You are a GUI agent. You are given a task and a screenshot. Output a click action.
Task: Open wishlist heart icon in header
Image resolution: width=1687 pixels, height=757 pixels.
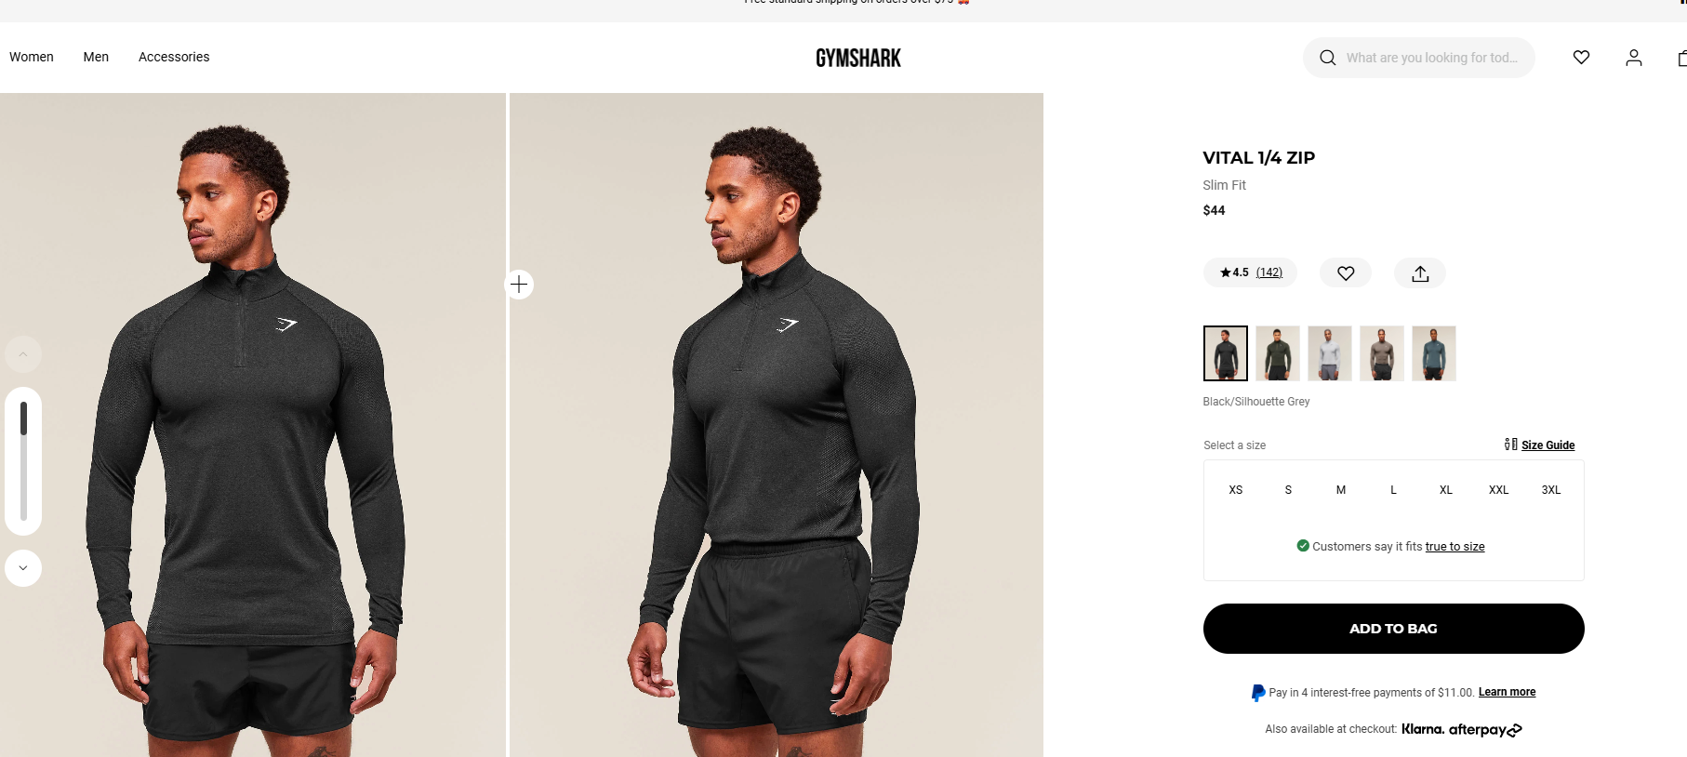[1581, 58]
